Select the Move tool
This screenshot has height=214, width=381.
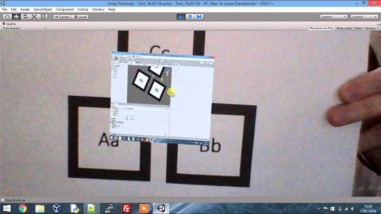(16, 17)
